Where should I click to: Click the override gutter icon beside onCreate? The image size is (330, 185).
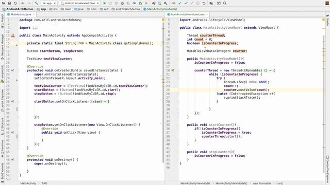tap(12, 70)
